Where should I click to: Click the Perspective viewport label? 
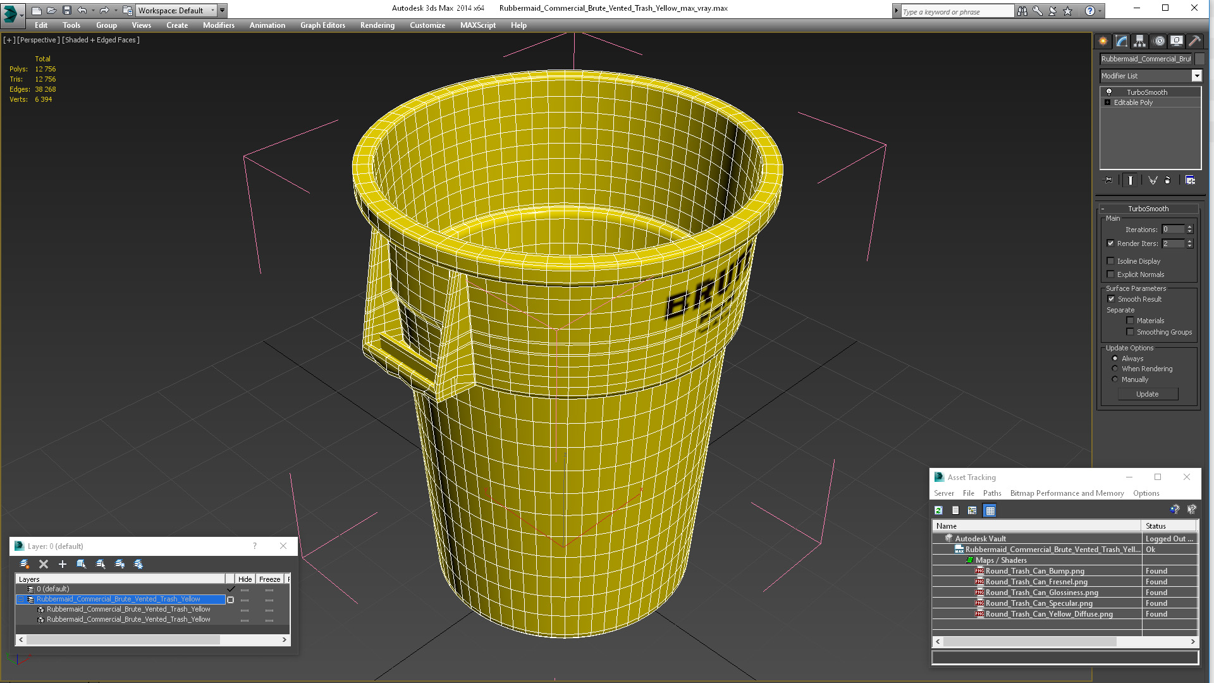tap(39, 40)
